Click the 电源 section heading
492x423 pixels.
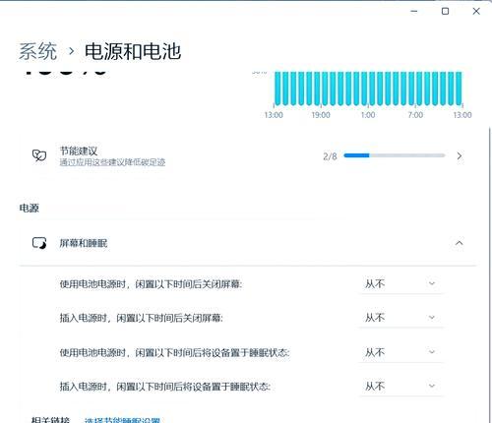pyautogui.click(x=30, y=209)
